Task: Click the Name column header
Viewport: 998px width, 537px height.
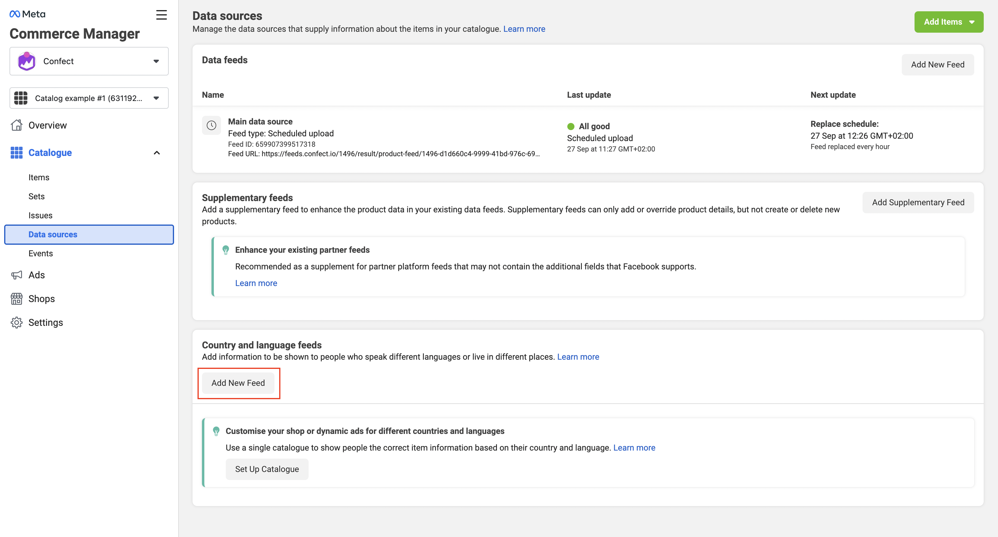Action: [x=213, y=95]
